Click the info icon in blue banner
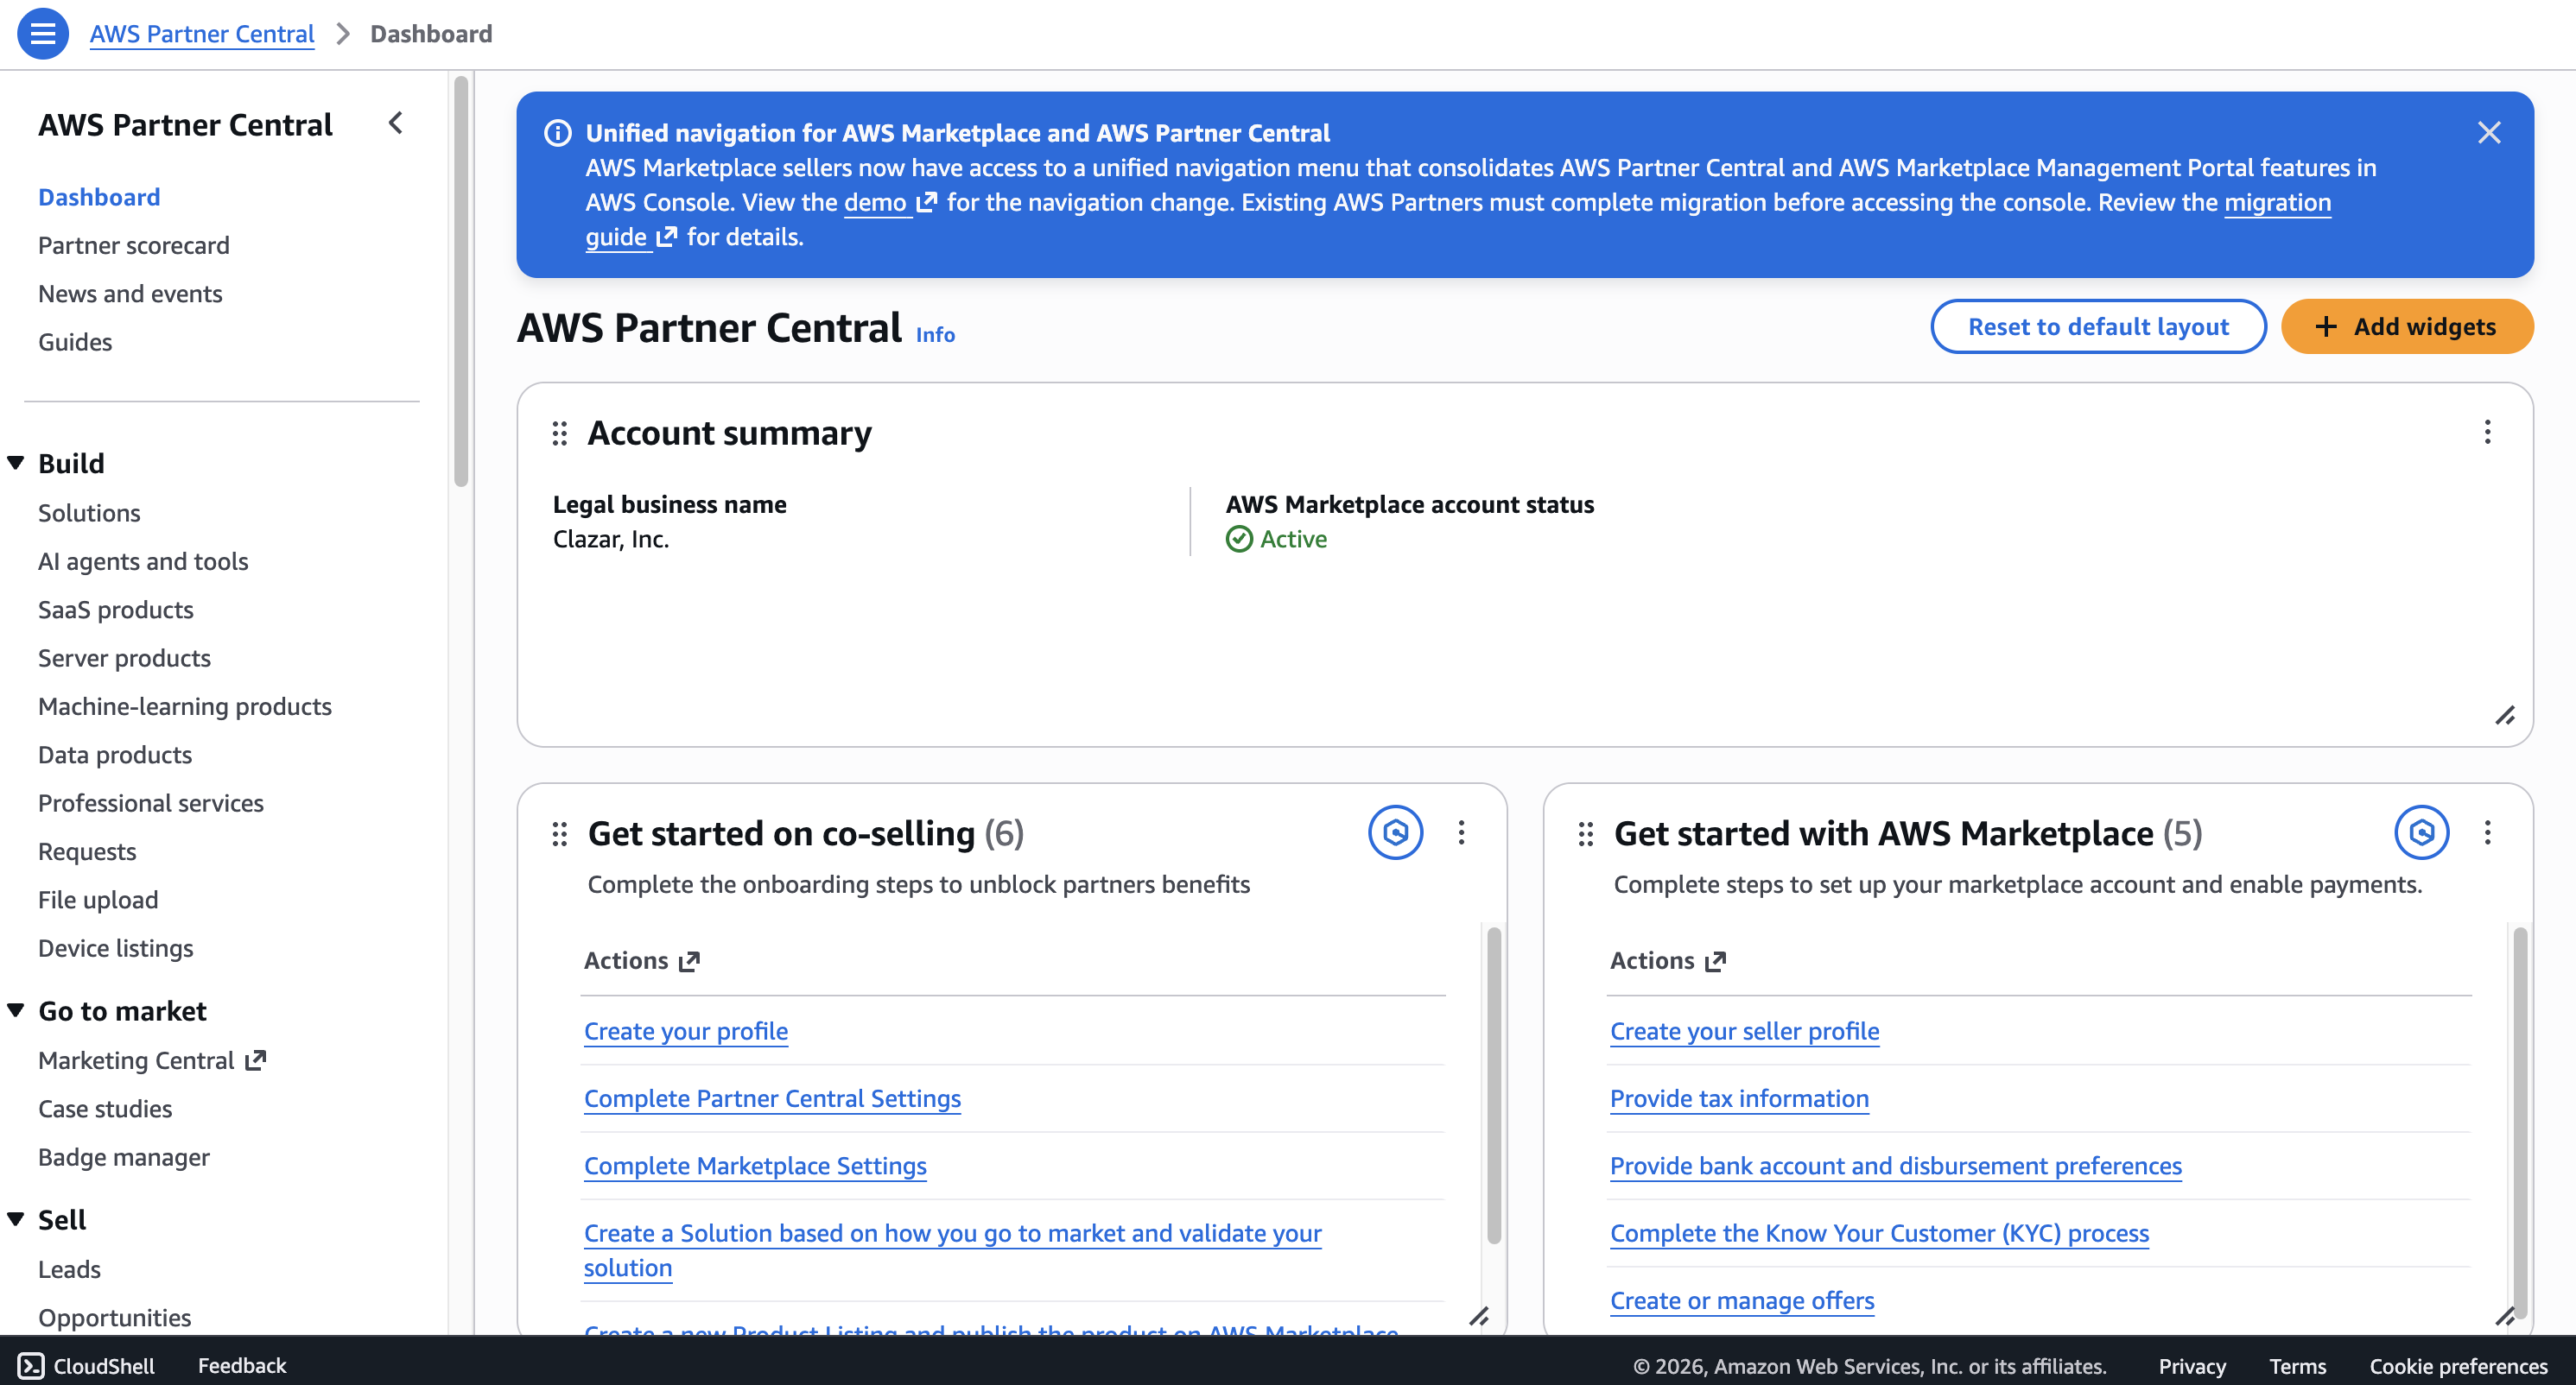This screenshot has width=2576, height=1385. click(x=557, y=133)
